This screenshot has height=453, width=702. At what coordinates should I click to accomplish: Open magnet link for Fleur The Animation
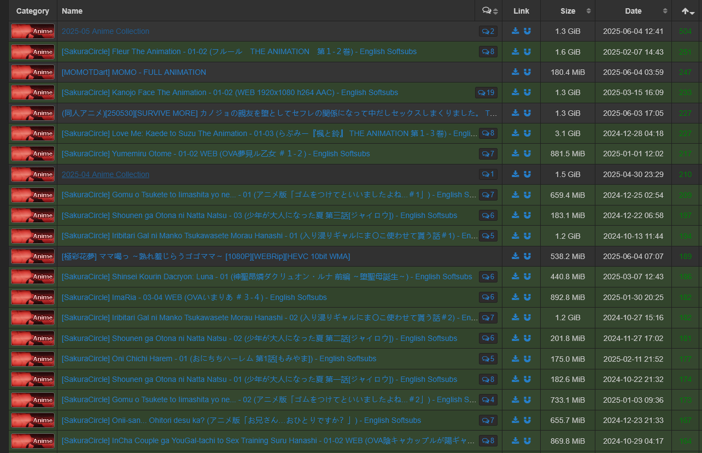coord(527,51)
